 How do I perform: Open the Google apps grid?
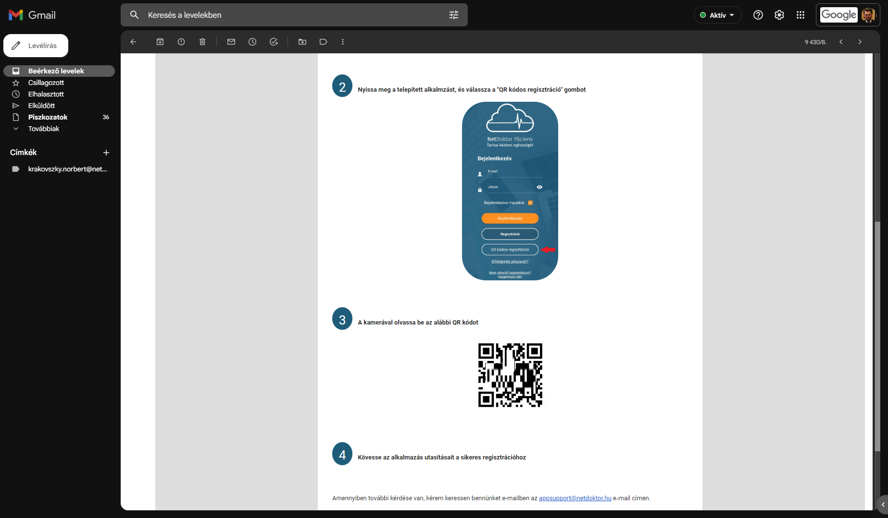point(800,15)
